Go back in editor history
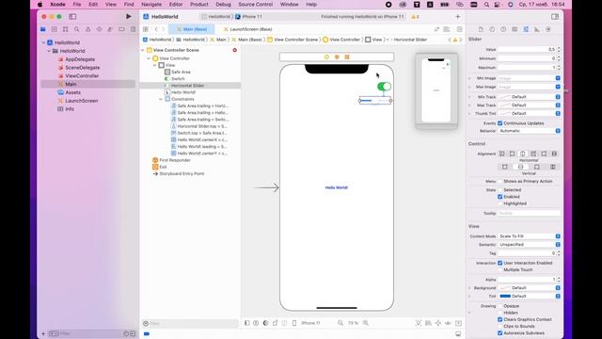The image size is (602, 339). point(156,29)
